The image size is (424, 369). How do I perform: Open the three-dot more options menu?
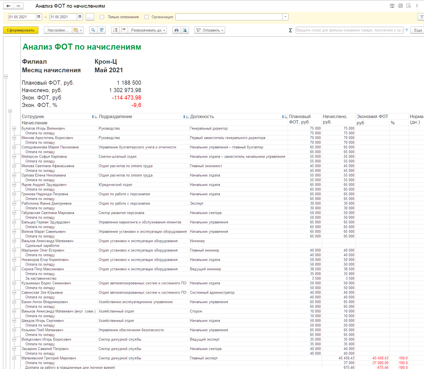(417, 6)
